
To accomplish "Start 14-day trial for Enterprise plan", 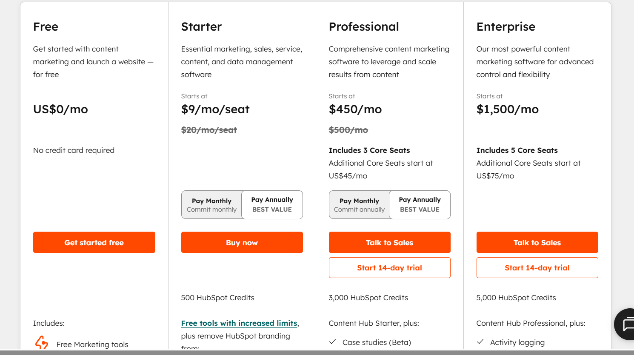I will click(537, 267).
